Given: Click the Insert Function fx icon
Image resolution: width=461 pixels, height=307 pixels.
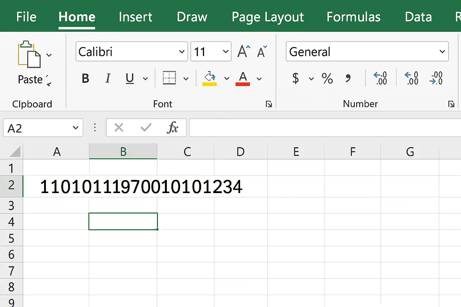Looking at the screenshot, I should pyautogui.click(x=173, y=128).
